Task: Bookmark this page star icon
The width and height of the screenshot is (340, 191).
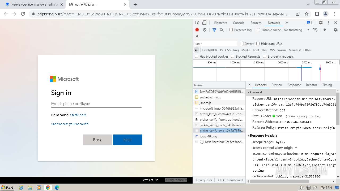Action: click(307, 14)
